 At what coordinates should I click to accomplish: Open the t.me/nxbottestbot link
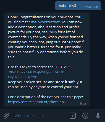[x=44, y=22]
